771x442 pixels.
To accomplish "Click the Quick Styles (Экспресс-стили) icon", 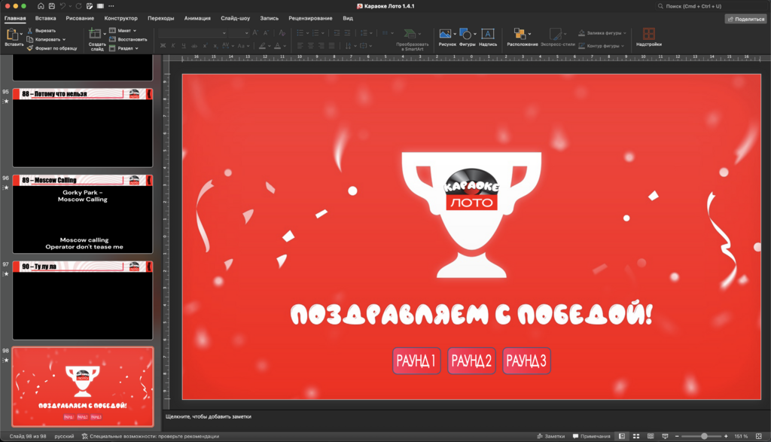I will pyautogui.click(x=555, y=33).
